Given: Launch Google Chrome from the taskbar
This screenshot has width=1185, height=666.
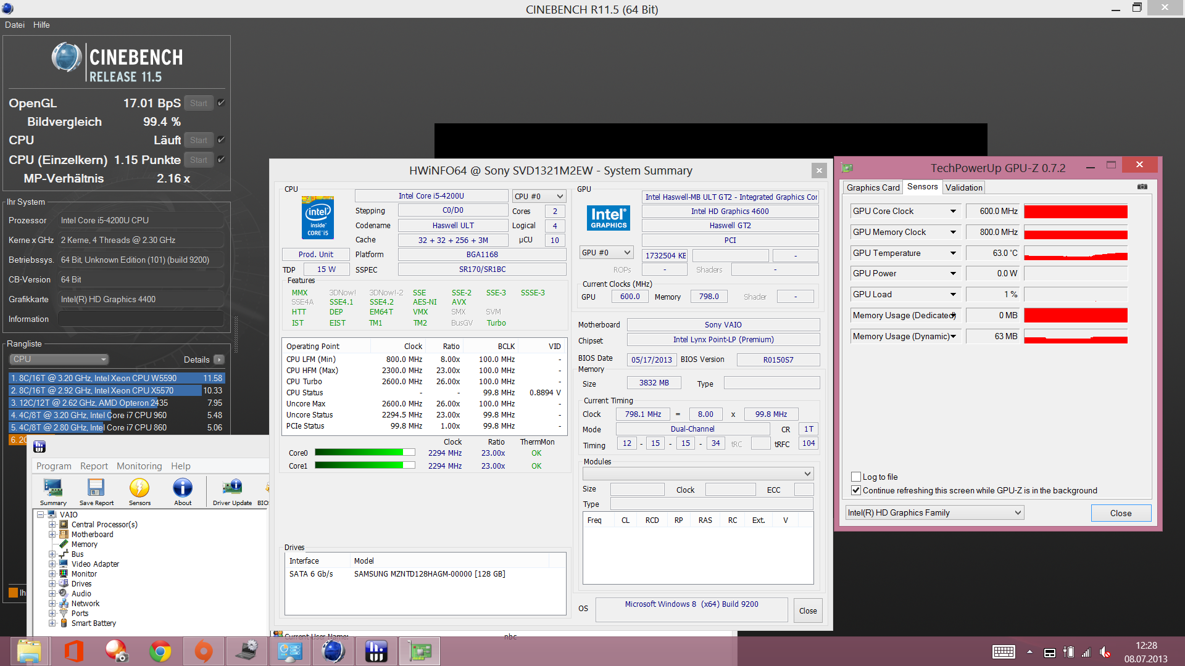Looking at the screenshot, I should click(x=160, y=652).
